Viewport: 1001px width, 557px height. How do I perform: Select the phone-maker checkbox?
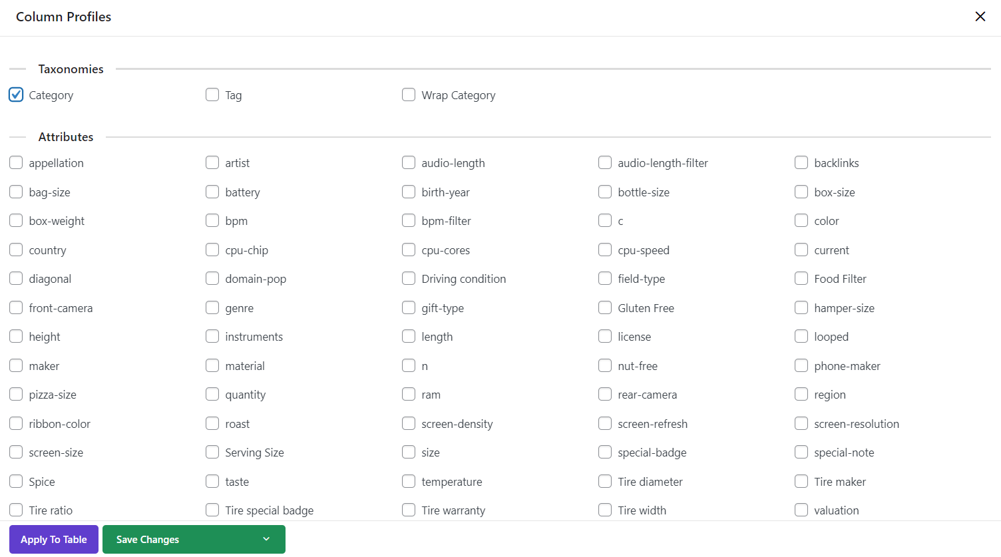pos(801,365)
